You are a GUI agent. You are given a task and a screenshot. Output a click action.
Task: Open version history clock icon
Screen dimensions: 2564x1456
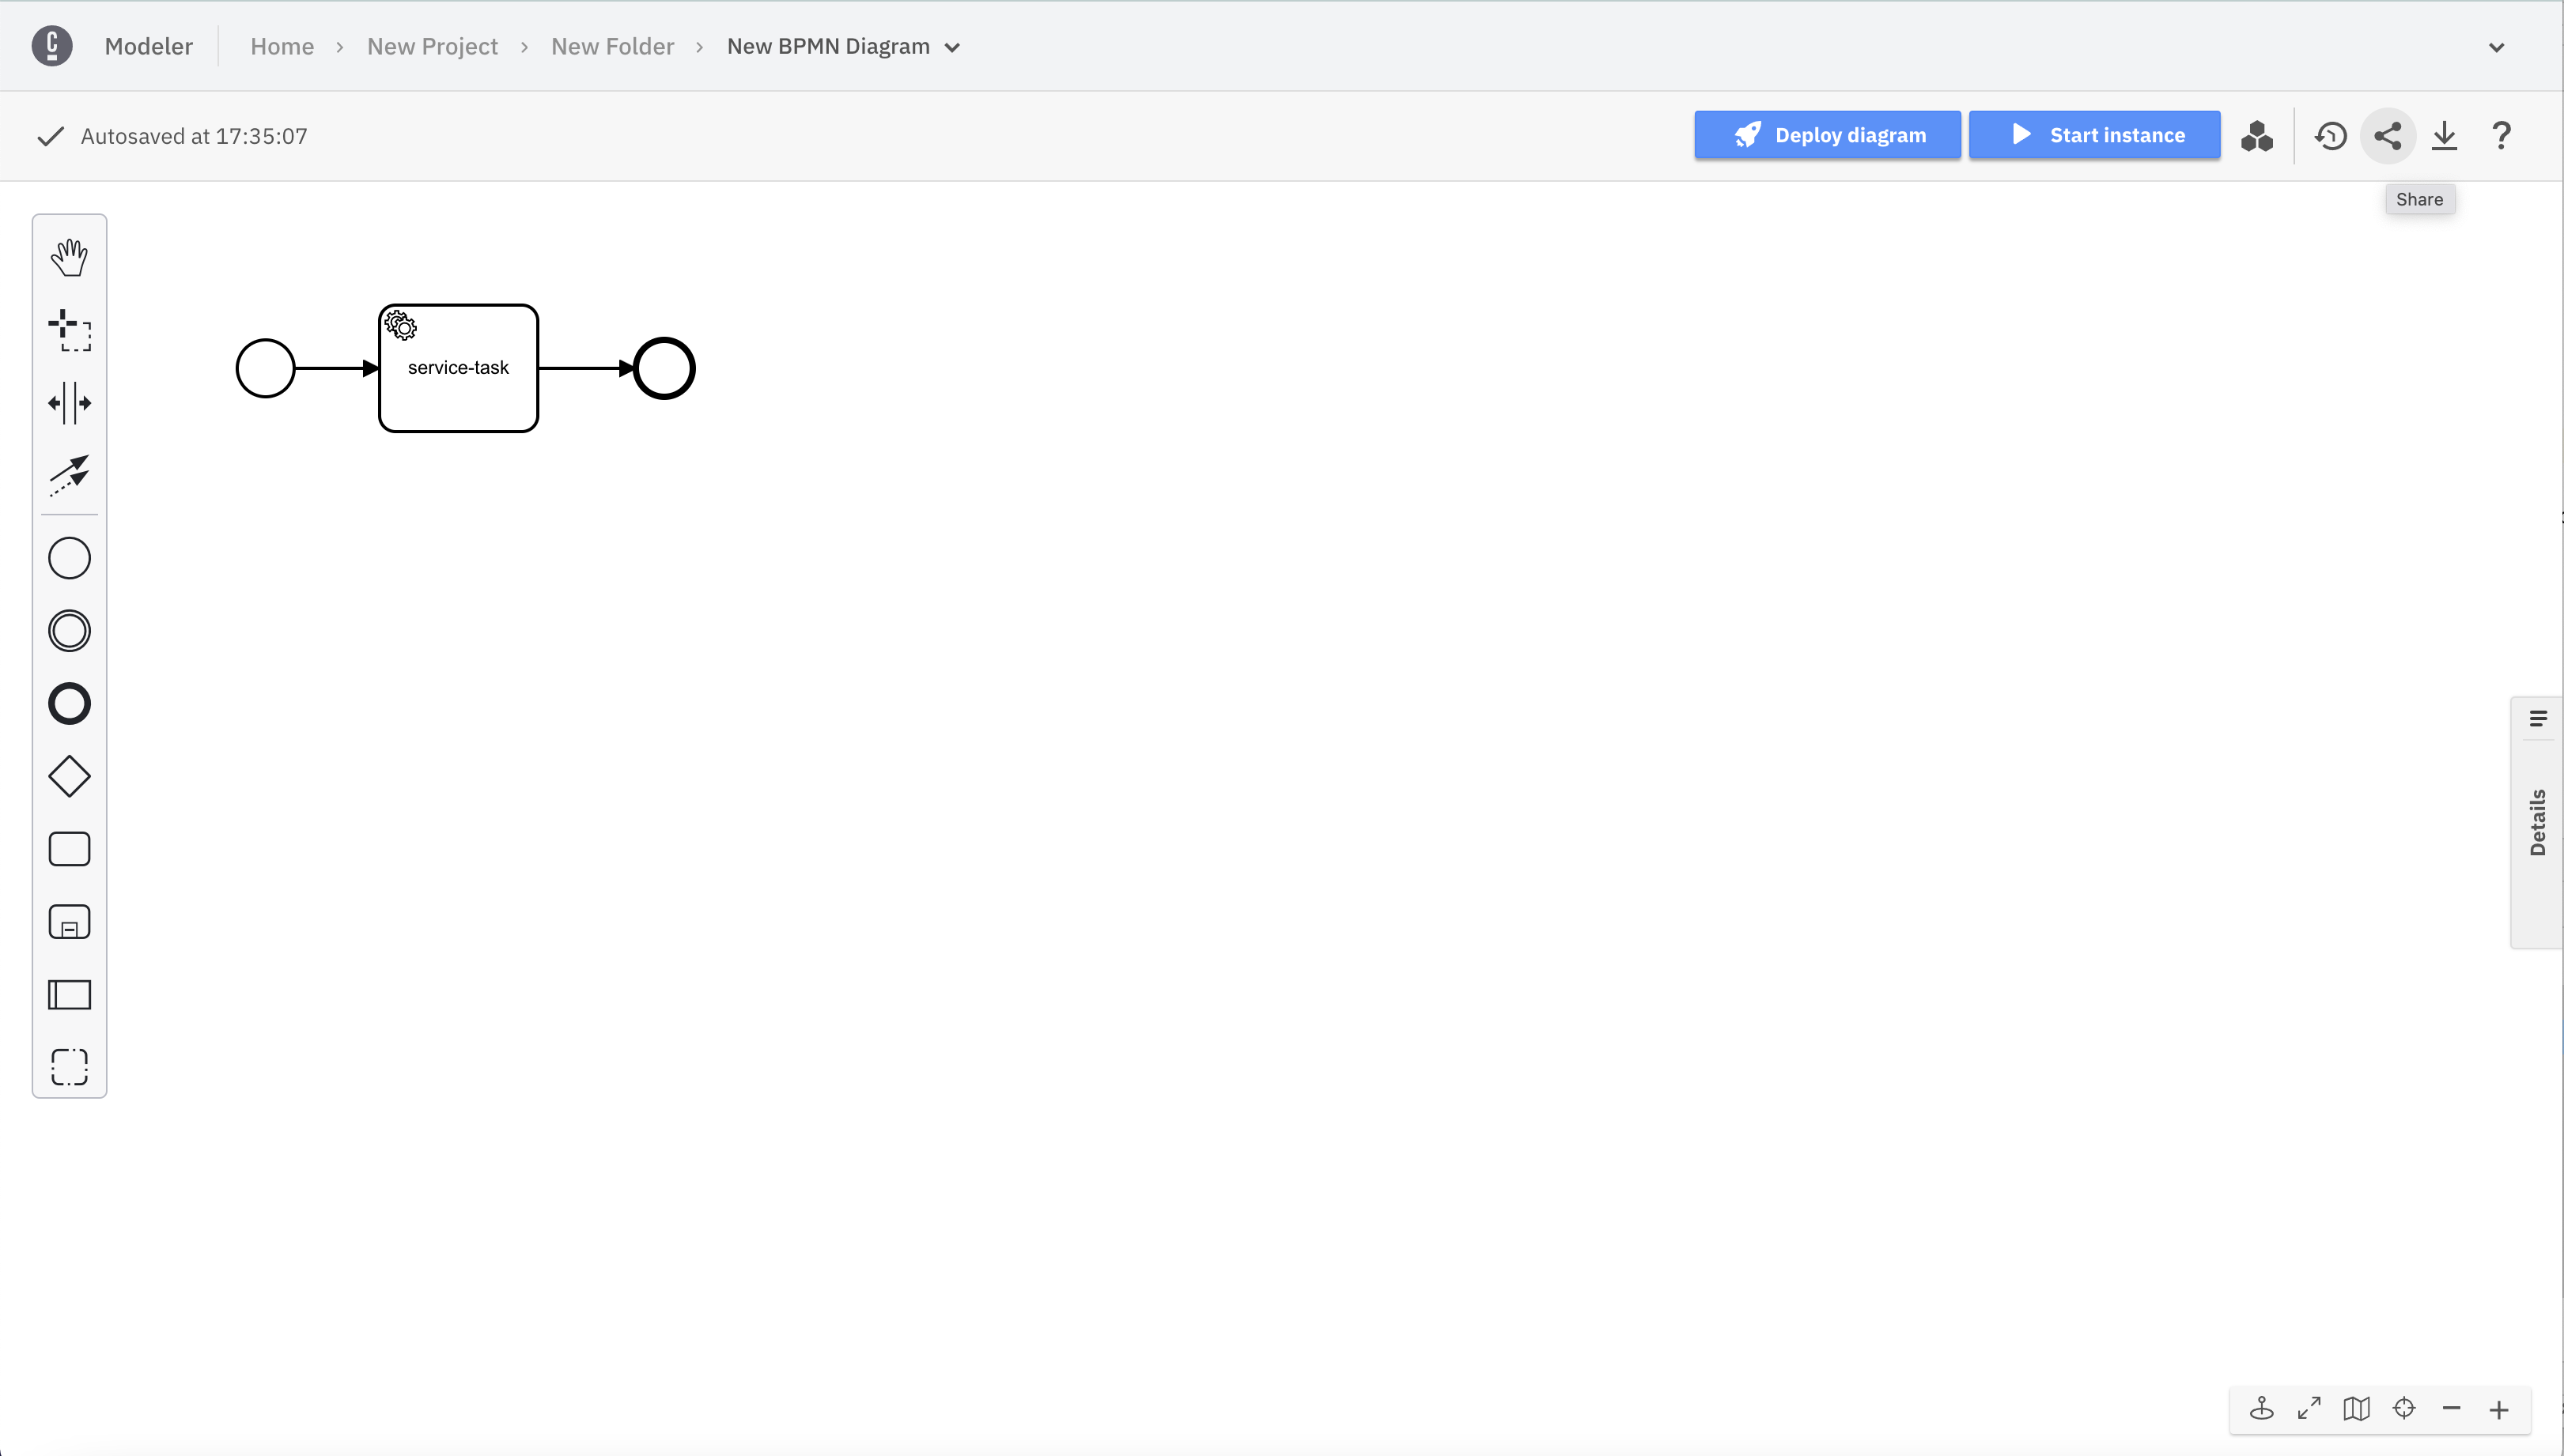pos(2331,136)
